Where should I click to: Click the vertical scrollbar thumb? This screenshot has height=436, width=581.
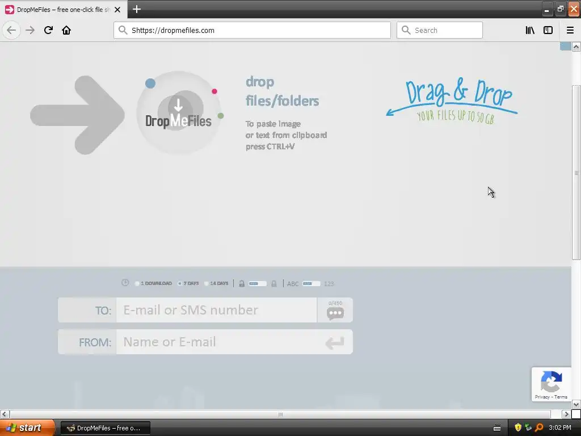click(x=576, y=173)
